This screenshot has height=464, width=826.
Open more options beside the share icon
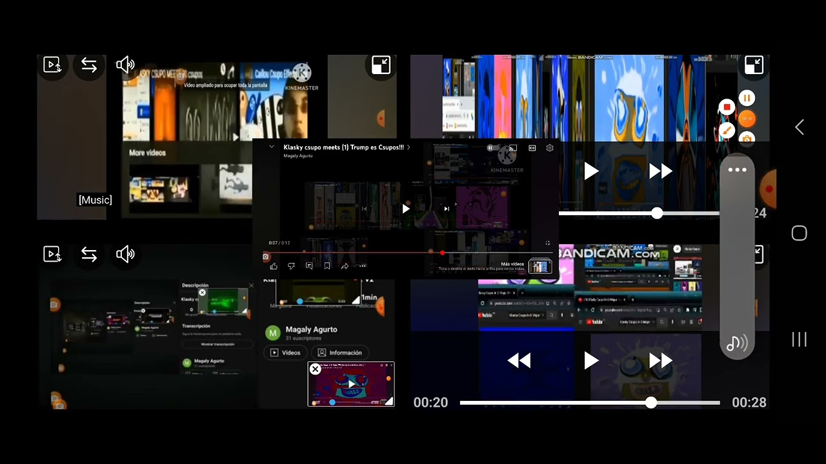click(363, 266)
